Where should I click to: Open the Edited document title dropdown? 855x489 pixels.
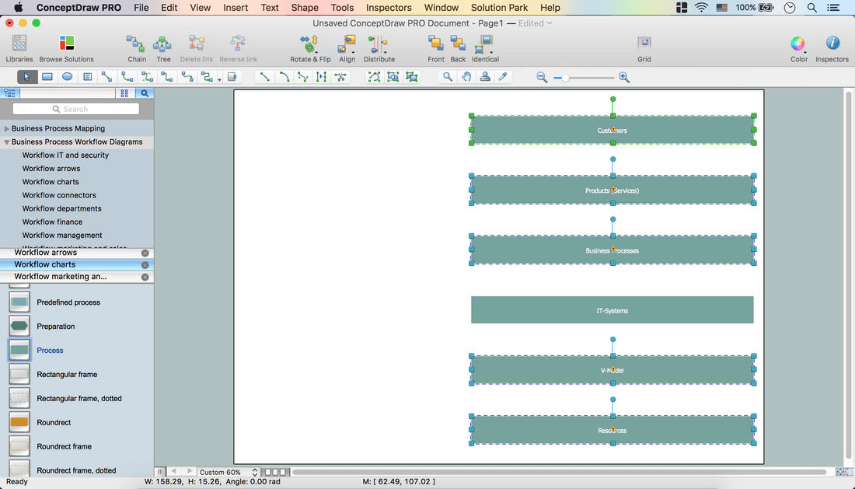pyautogui.click(x=536, y=23)
